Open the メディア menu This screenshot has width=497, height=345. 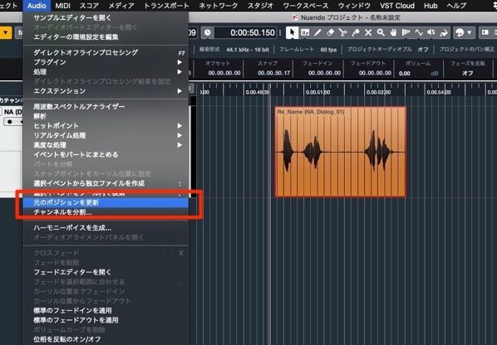(x=121, y=6)
